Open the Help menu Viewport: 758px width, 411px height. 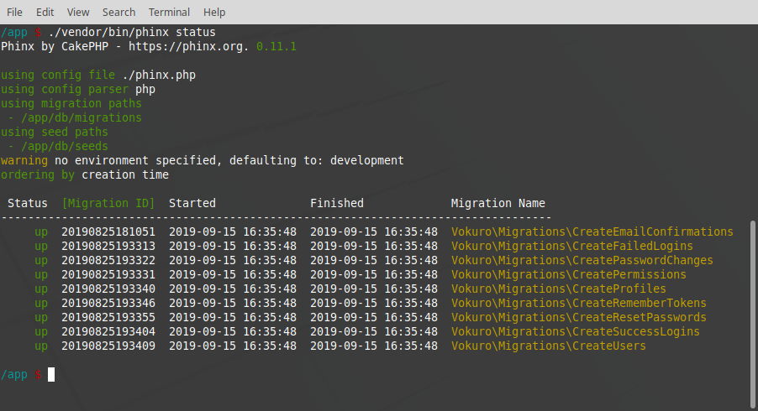click(x=214, y=12)
